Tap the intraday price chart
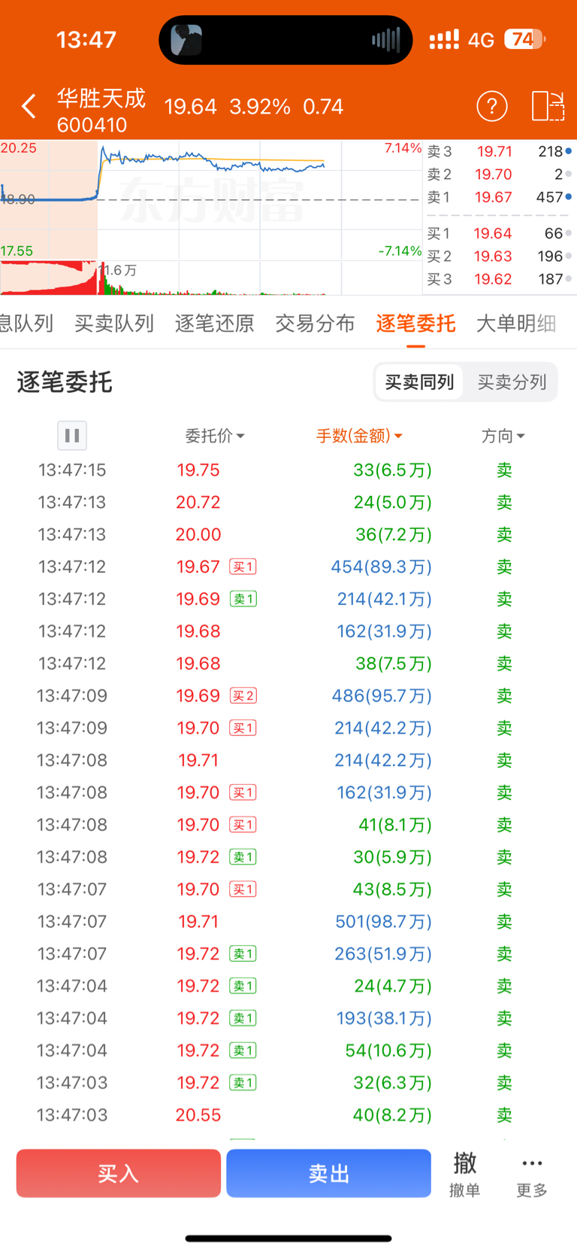577x1253 pixels. 211,200
